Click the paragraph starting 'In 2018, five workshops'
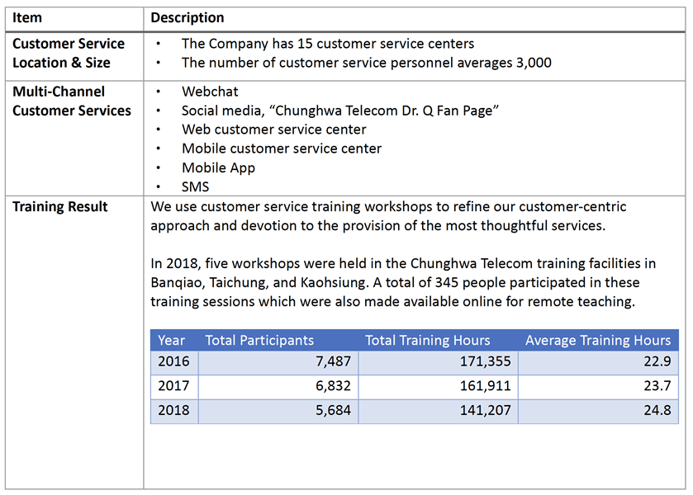Screen dimensions: 693x495 click(403, 282)
